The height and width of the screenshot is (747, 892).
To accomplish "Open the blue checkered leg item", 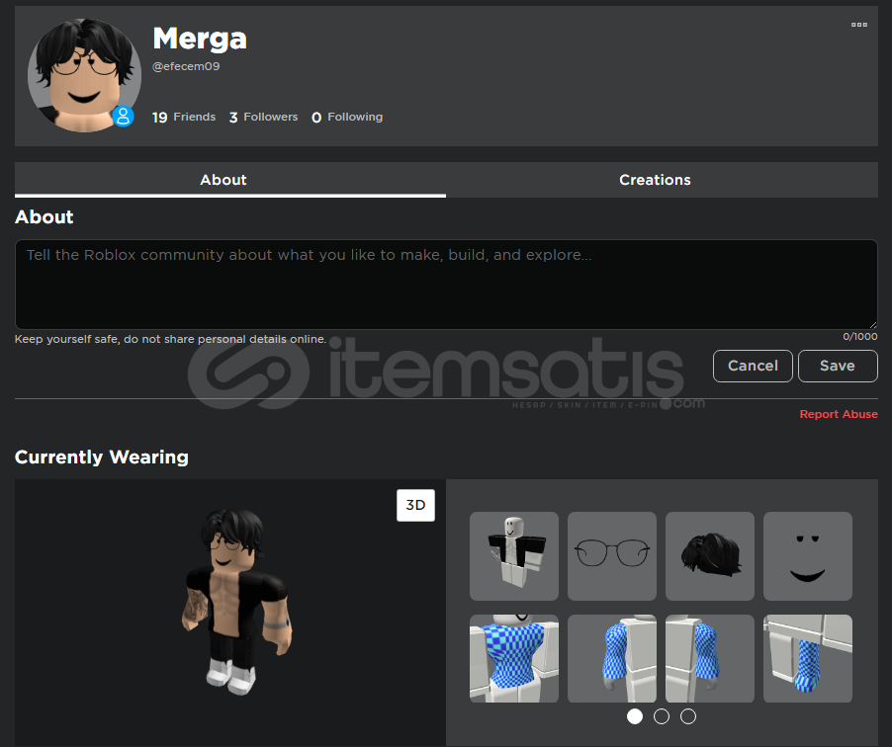I will (807, 658).
